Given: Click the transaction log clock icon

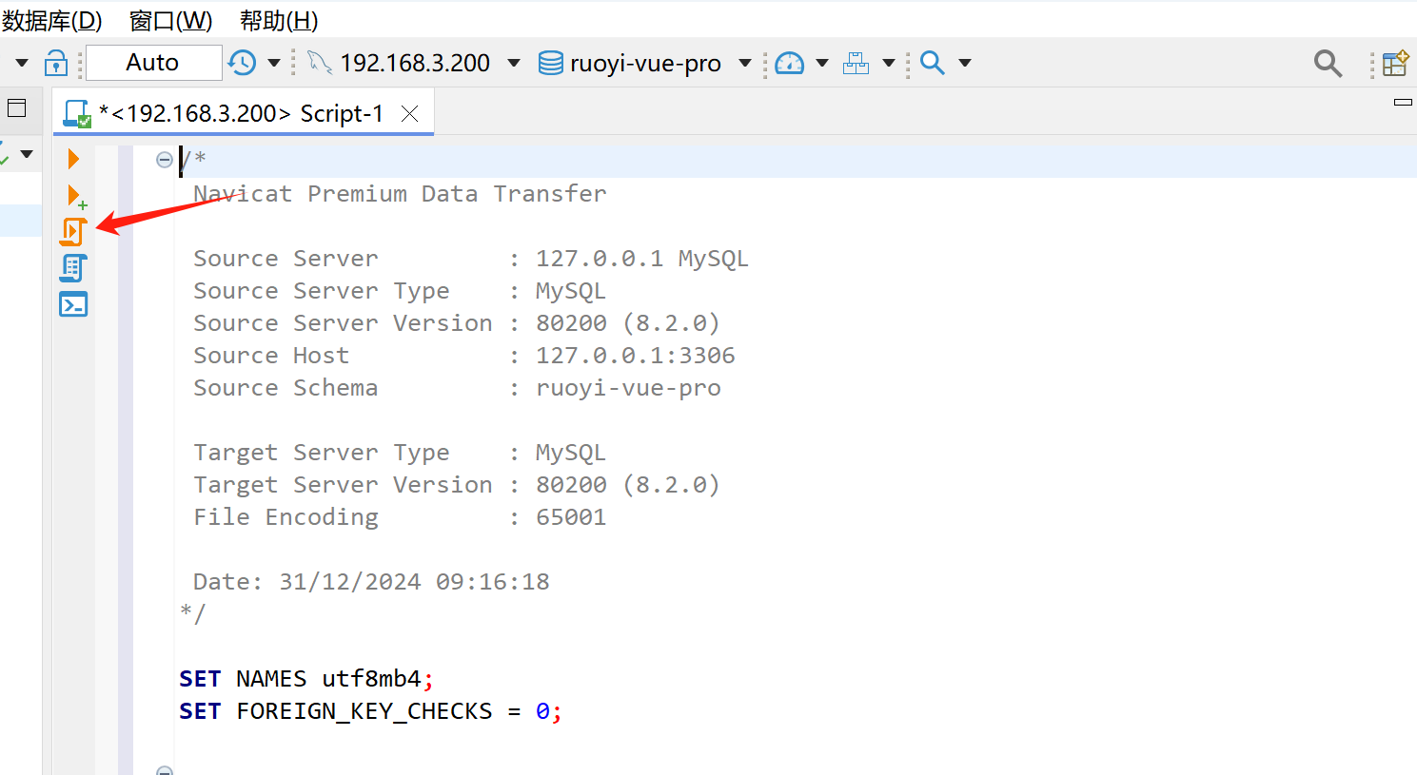Looking at the screenshot, I should (242, 63).
